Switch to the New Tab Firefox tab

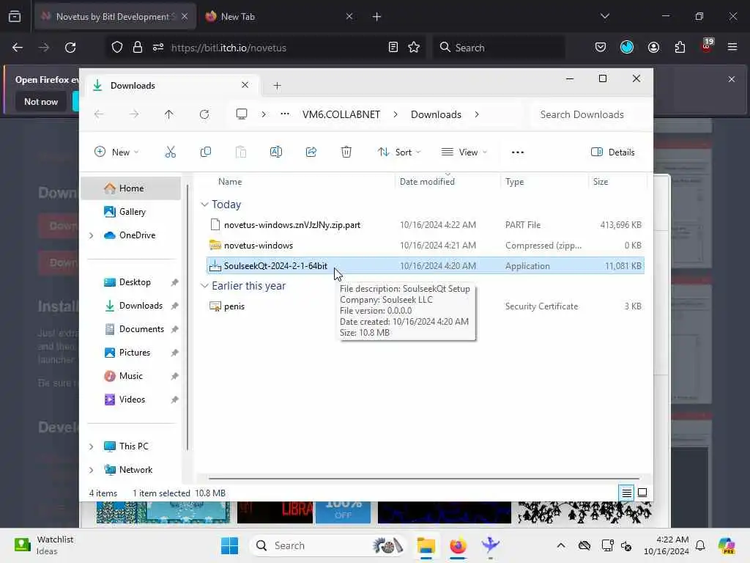(279, 17)
